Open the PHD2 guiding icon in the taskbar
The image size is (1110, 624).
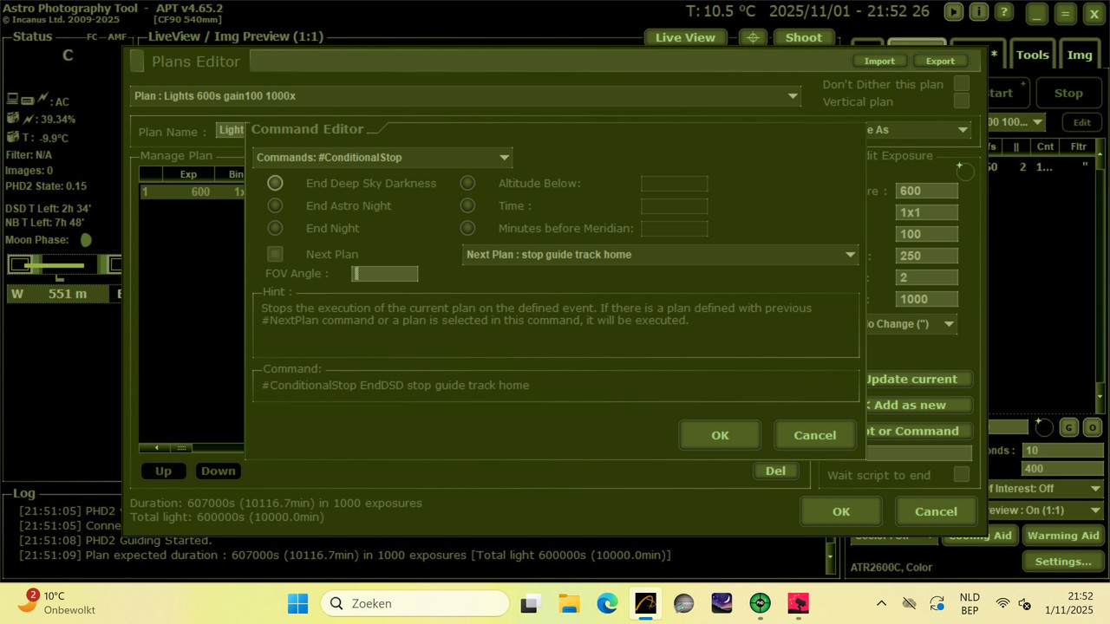(760, 603)
